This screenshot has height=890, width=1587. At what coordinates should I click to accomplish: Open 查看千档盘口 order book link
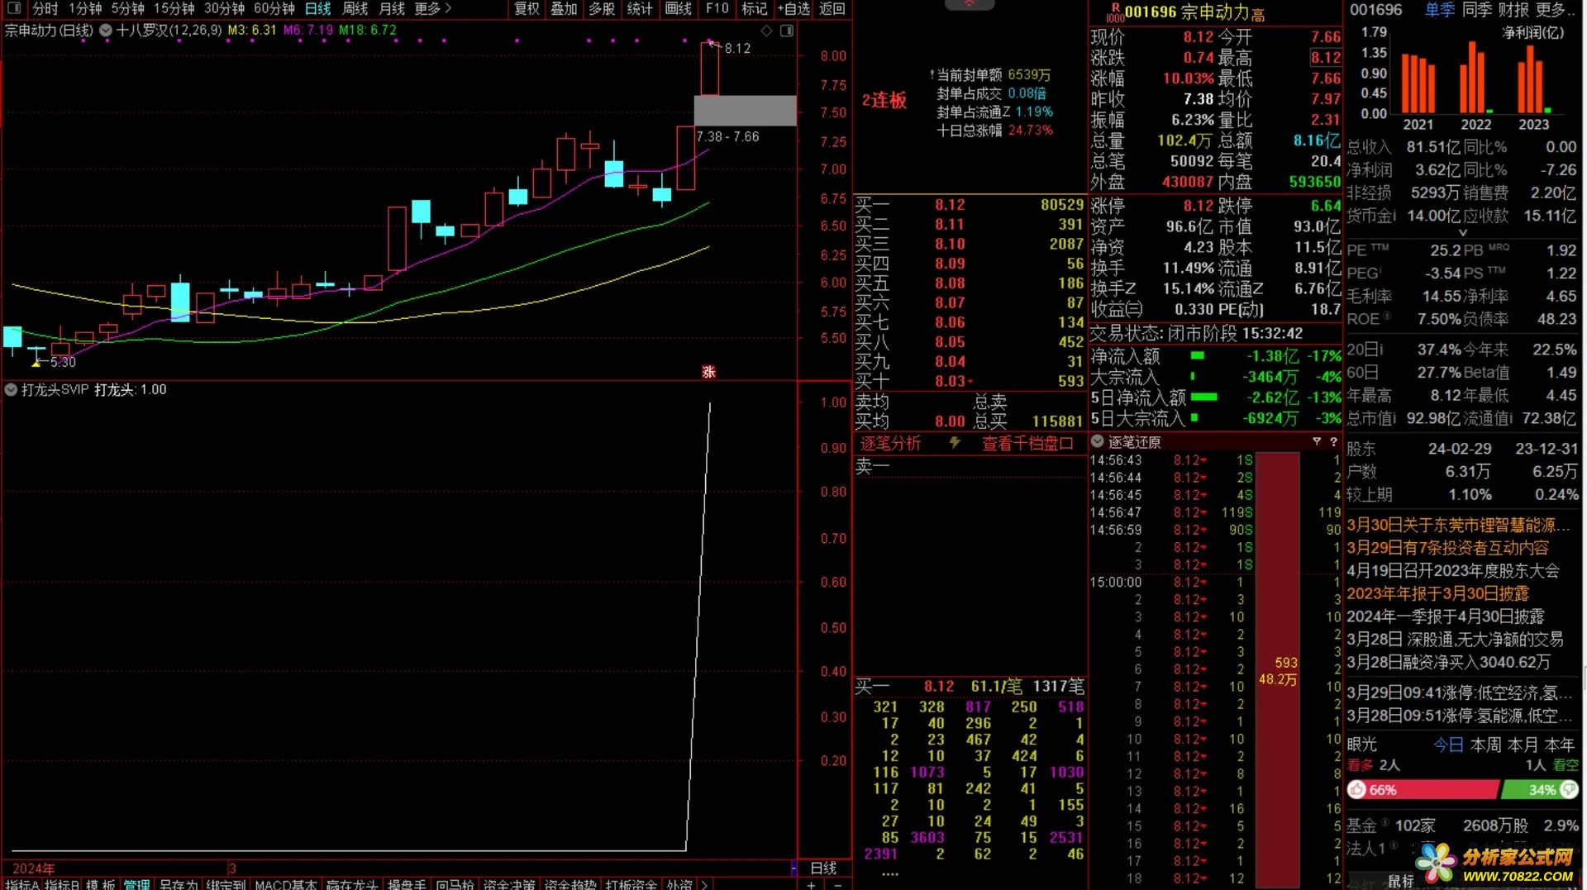1027,443
